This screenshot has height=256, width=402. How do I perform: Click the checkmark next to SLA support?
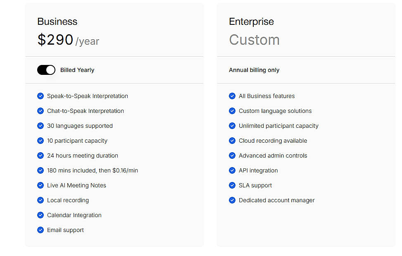232,185
